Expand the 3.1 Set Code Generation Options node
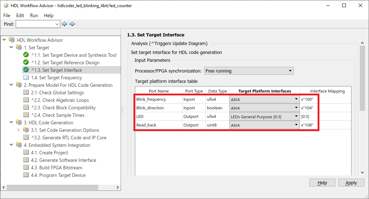Viewport: 369px width, 199px height. point(18,130)
